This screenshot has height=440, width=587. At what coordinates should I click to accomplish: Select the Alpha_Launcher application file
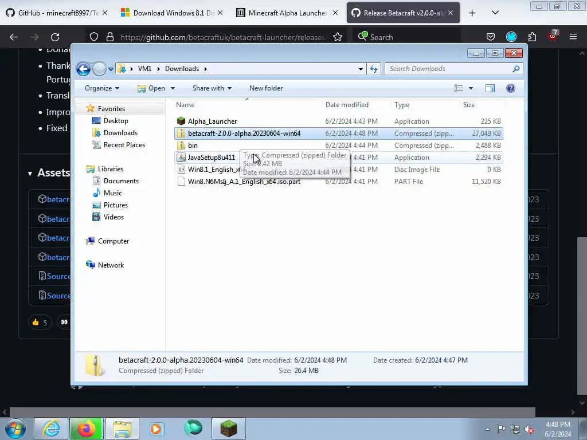point(339,121)
